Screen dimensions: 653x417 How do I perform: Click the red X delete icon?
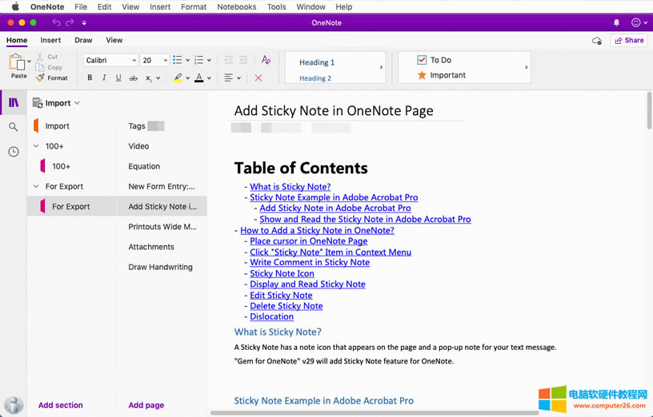258,78
